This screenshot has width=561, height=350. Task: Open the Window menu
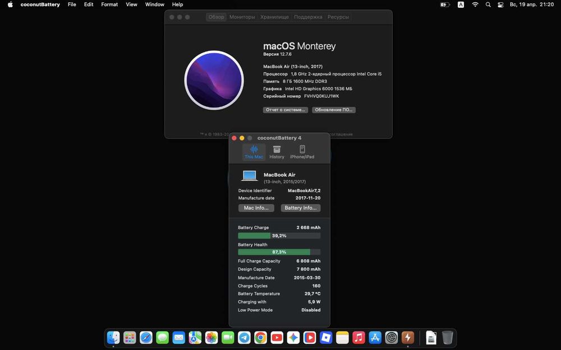coord(155,4)
